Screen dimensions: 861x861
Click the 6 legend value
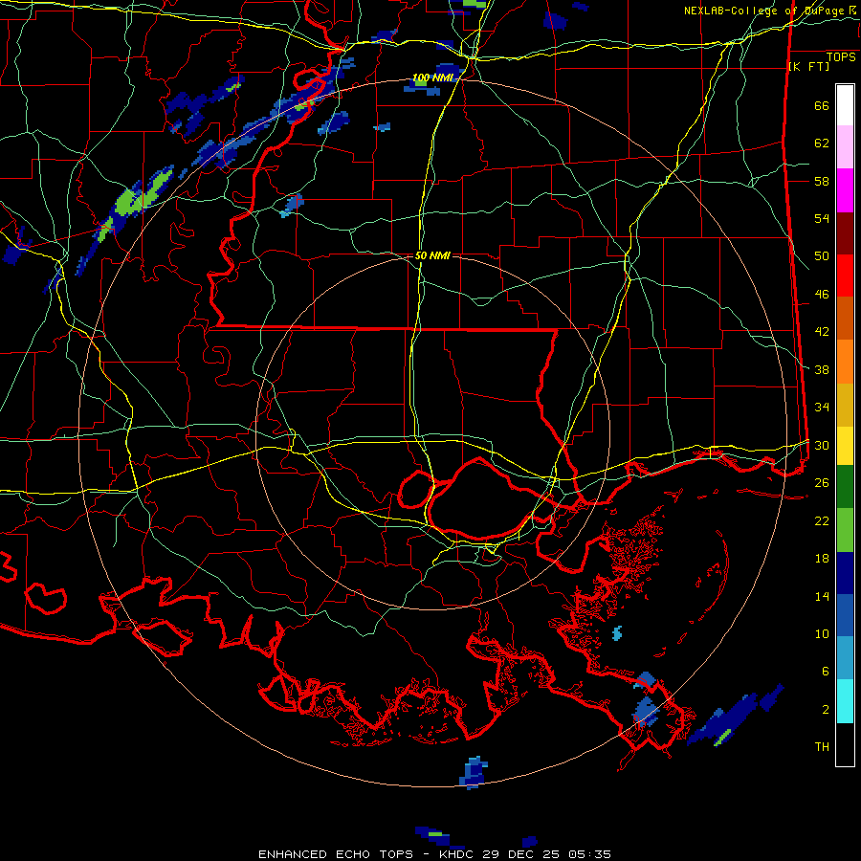coord(826,671)
